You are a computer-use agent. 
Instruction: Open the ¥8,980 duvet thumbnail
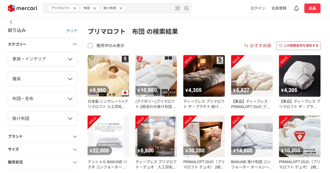(108, 76)
